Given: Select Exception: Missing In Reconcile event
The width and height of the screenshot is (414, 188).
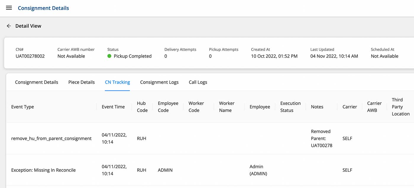Looking at the screenshot, I should tap(43, 170).
